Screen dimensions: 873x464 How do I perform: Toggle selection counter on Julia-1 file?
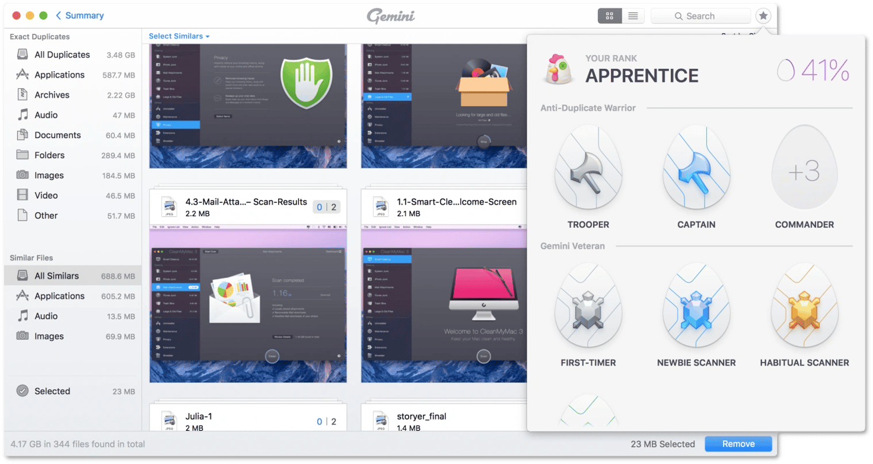tap(327, 421)
